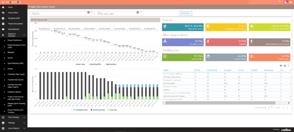Toggle Earned Value series in line chart legend
Screen dimensions: 294x132
tap(79, 64)
